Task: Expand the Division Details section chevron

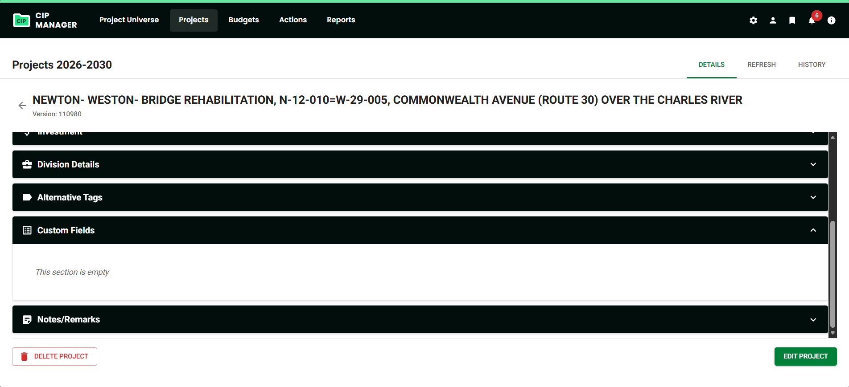Action: 813,164
